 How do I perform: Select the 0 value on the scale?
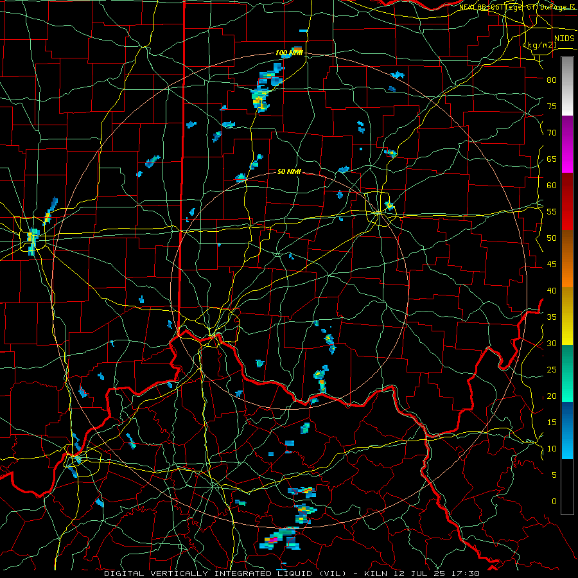pyautogui.click(x=554, y=502)
